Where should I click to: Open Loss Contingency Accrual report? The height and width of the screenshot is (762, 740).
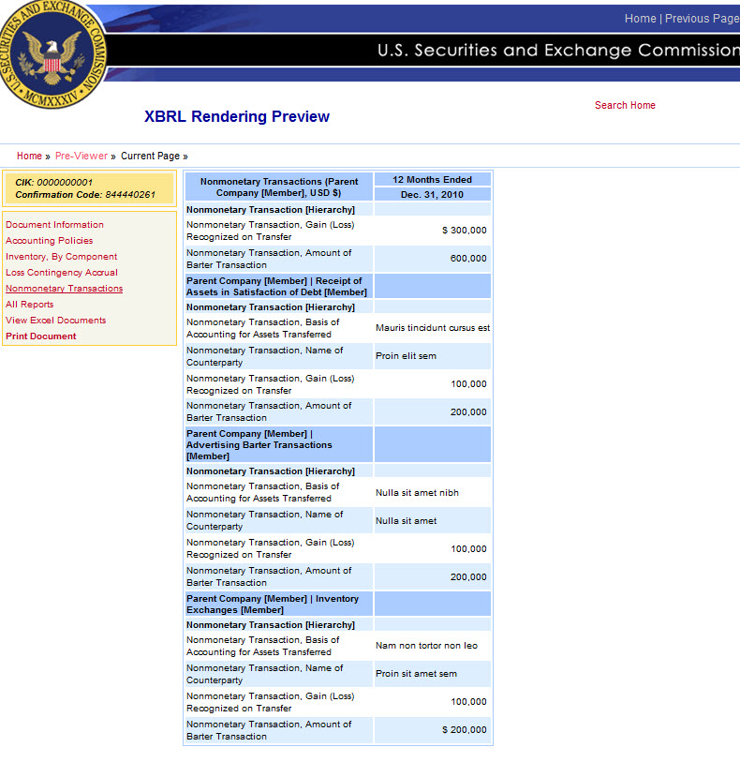click(x=62, y=273)
